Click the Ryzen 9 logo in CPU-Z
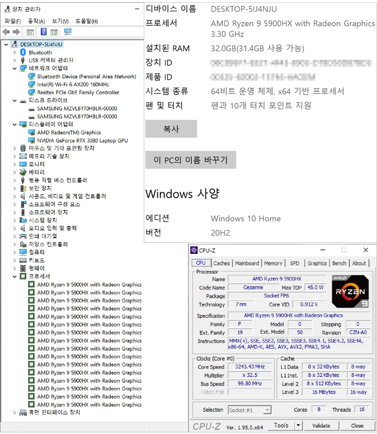This screenshot has height=434, width=377. point(351,291)
